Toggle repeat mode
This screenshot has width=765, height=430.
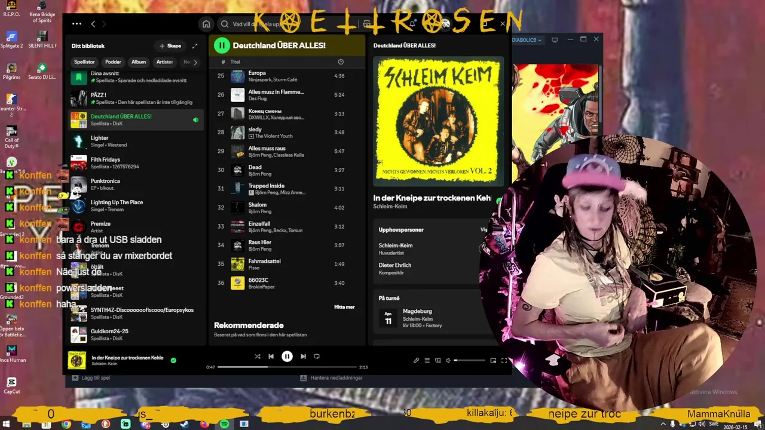pos(317,357)
